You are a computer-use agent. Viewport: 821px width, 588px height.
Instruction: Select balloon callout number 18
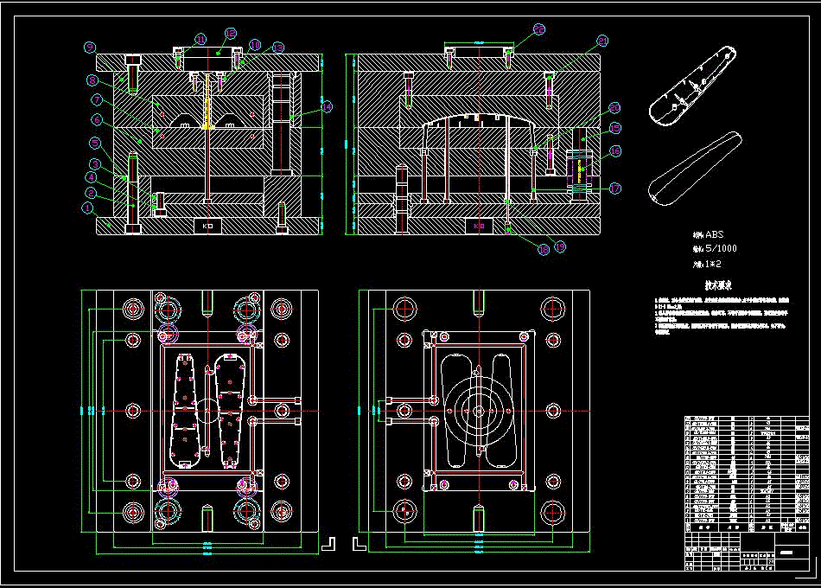point(544,250)
